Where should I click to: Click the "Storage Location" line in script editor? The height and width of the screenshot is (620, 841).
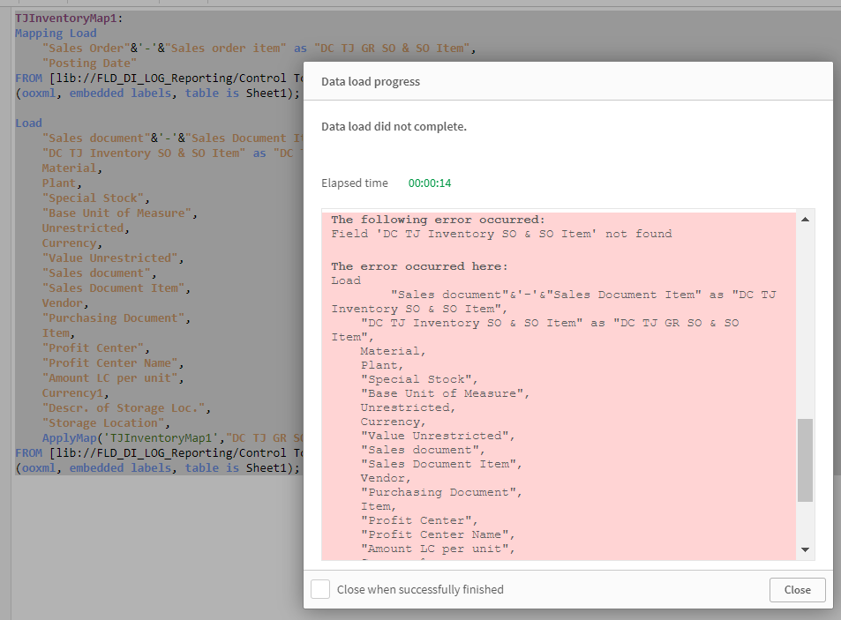[105, 422]
